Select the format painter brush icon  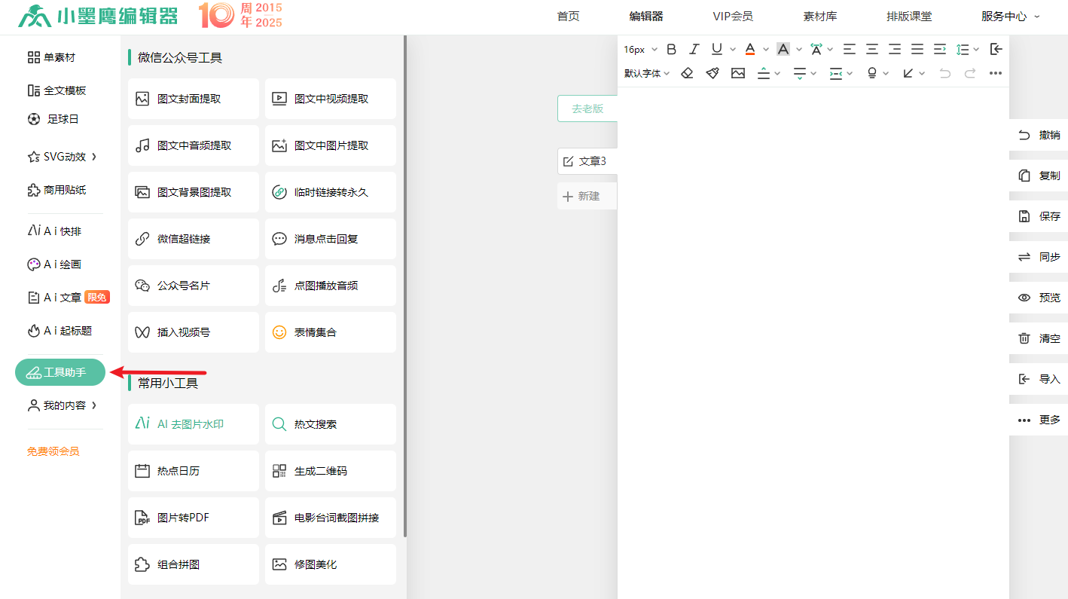click(x=713, y=73)
